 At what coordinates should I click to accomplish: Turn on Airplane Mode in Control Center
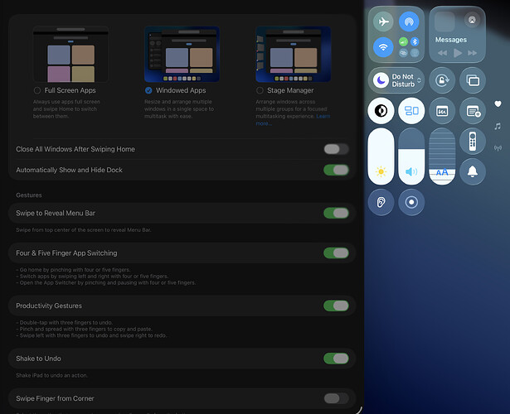tap(382, 22)
